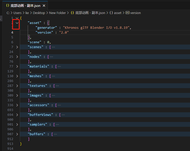The height and width of the screenshot is (151, 190).
Task: Open the C: breadcrumb segment
Action: [8, 13]
